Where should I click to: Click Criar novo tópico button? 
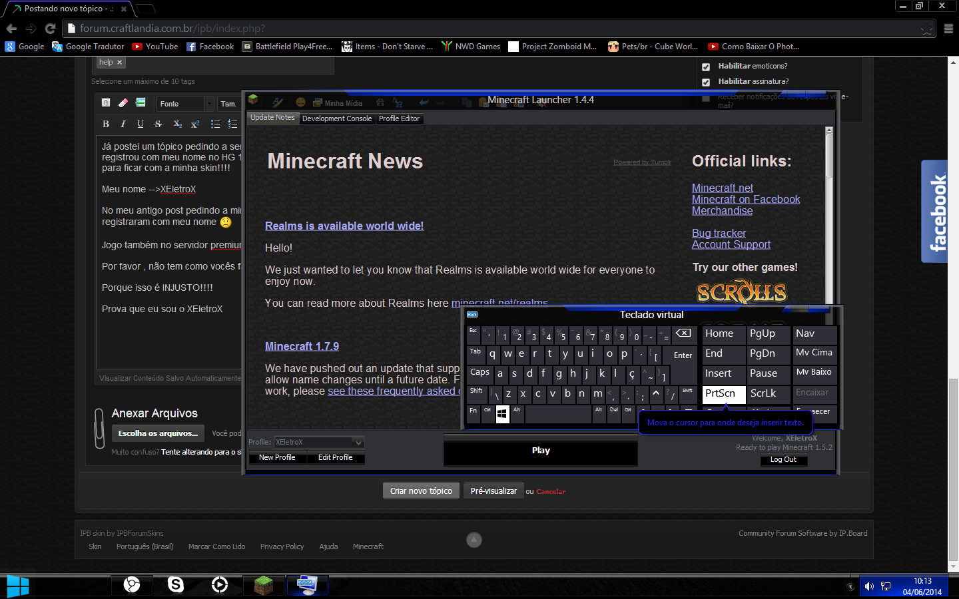[421, 491]
